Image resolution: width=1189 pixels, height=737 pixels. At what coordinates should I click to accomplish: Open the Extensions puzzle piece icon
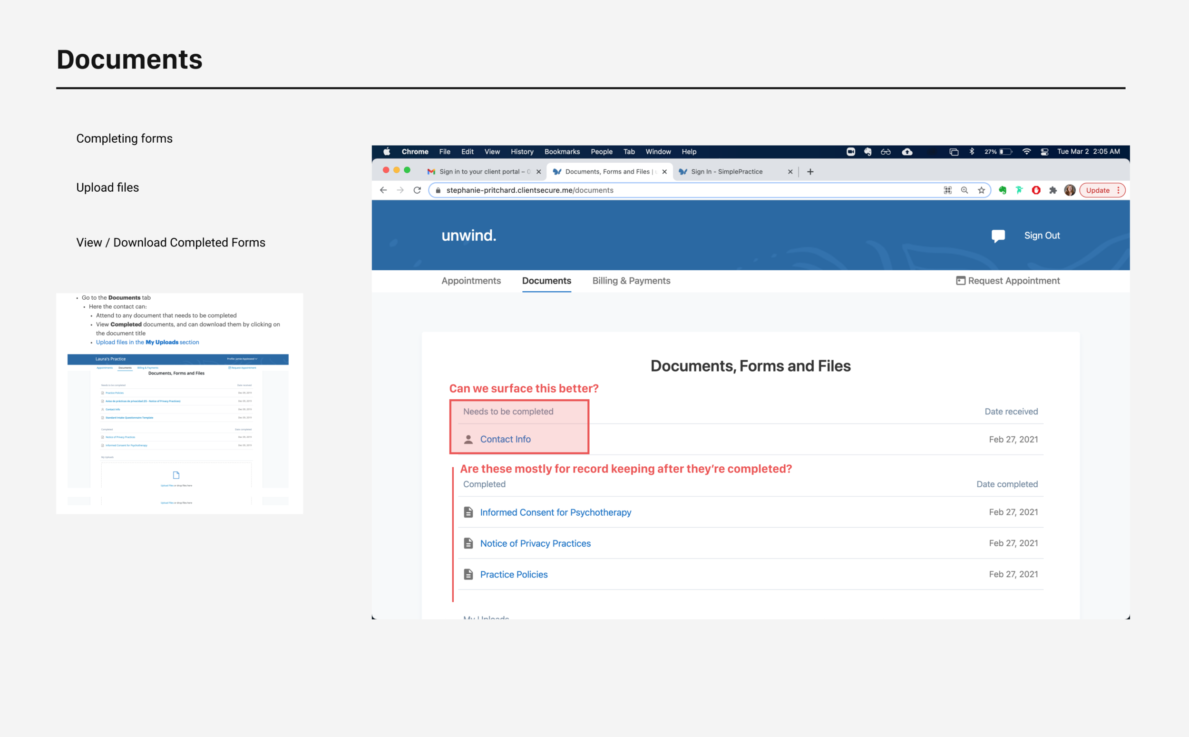[x=1053, y=190]
